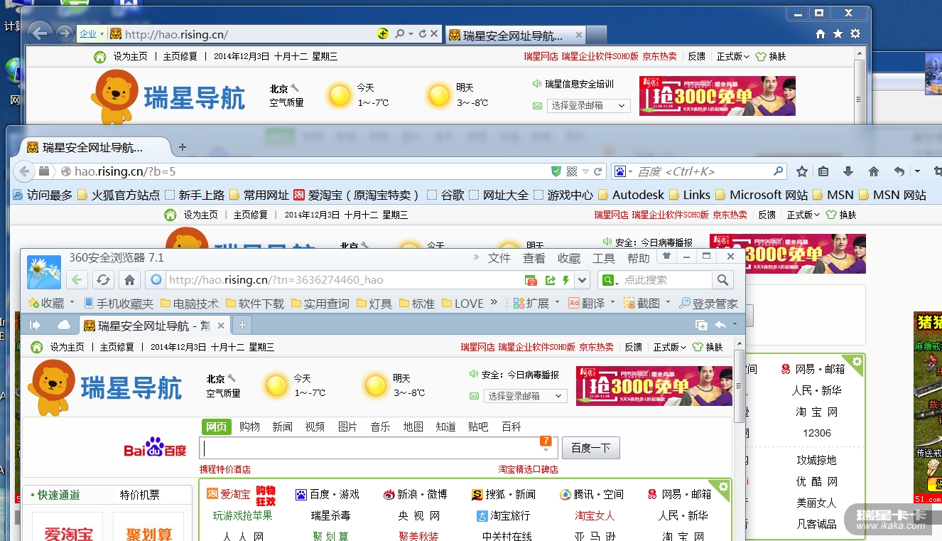Open the 正式版 dropdown in Internet Explorer page
942x541 pixels.
tap(733, 56)
